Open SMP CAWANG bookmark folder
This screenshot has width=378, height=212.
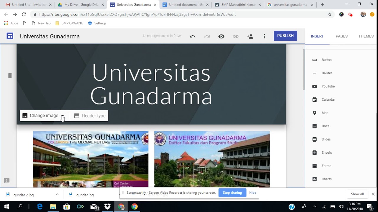point(69,23)
